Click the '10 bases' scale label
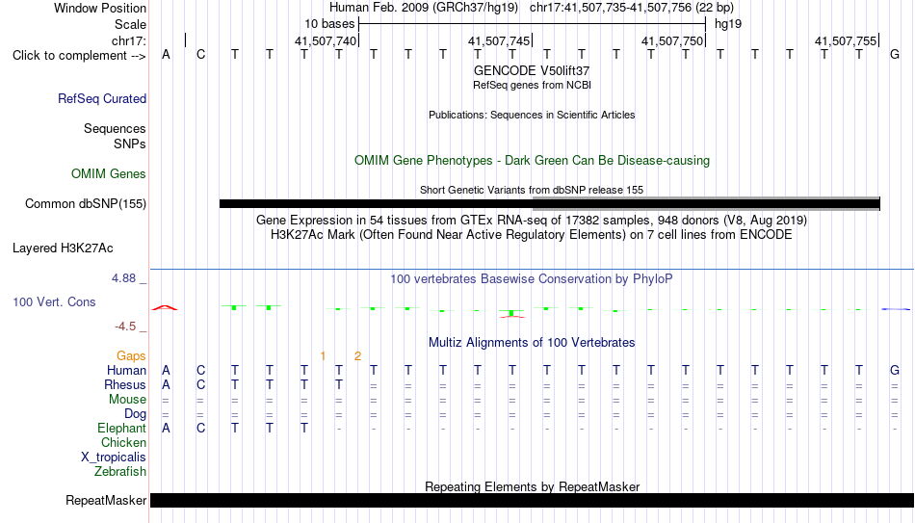Viewport: 915px width, 523px height. click(x=329, y=24)
